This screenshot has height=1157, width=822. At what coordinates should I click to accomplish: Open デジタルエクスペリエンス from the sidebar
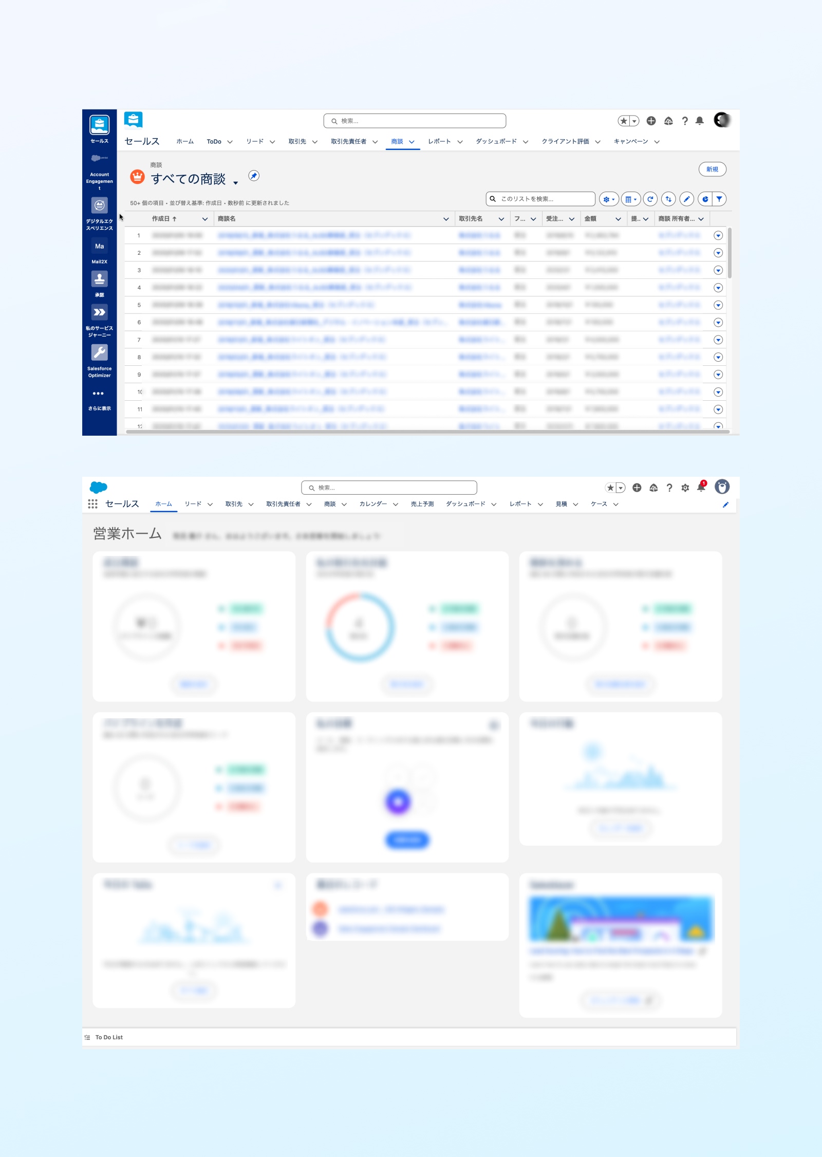[99, 214]
